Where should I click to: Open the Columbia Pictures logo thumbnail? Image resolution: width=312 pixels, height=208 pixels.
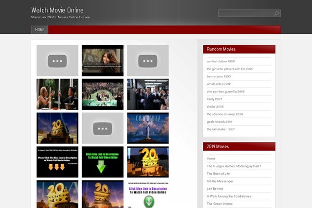tap(148, 128)
